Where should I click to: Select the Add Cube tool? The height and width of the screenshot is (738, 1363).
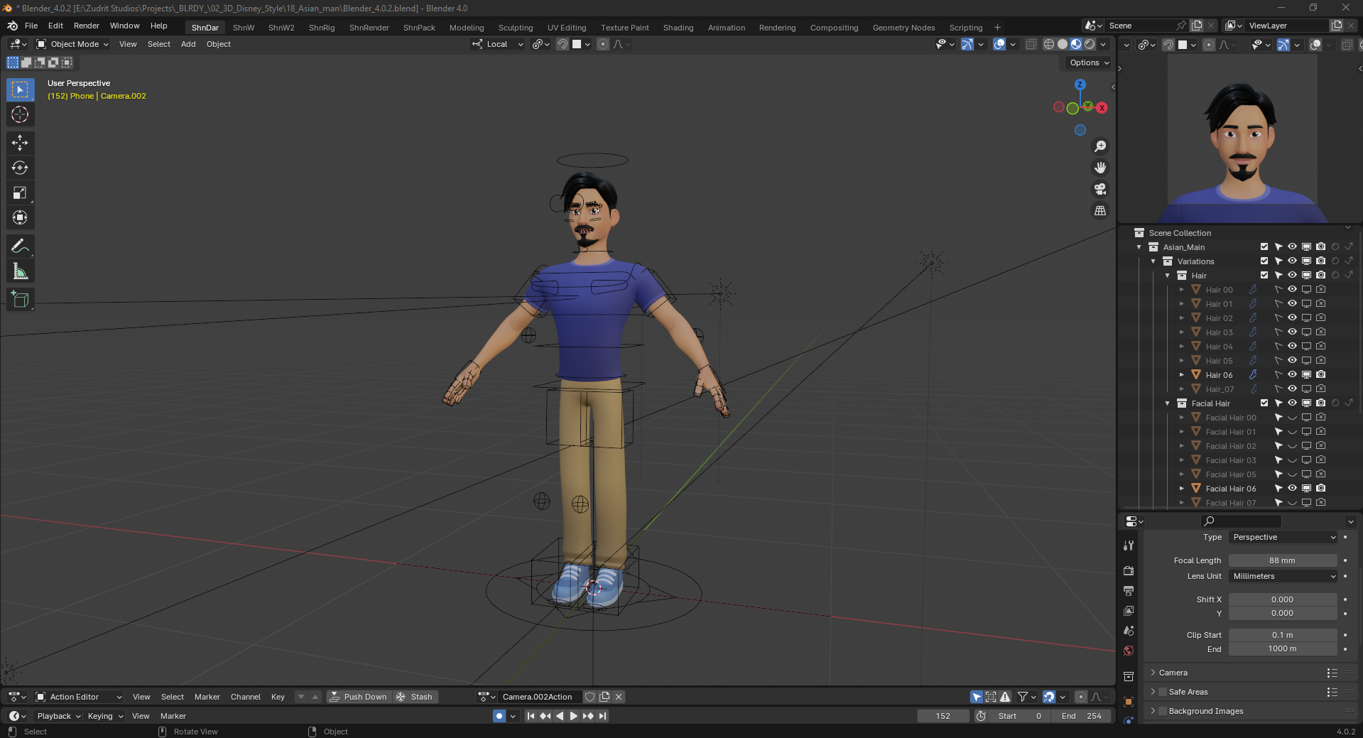coord(20,300)
